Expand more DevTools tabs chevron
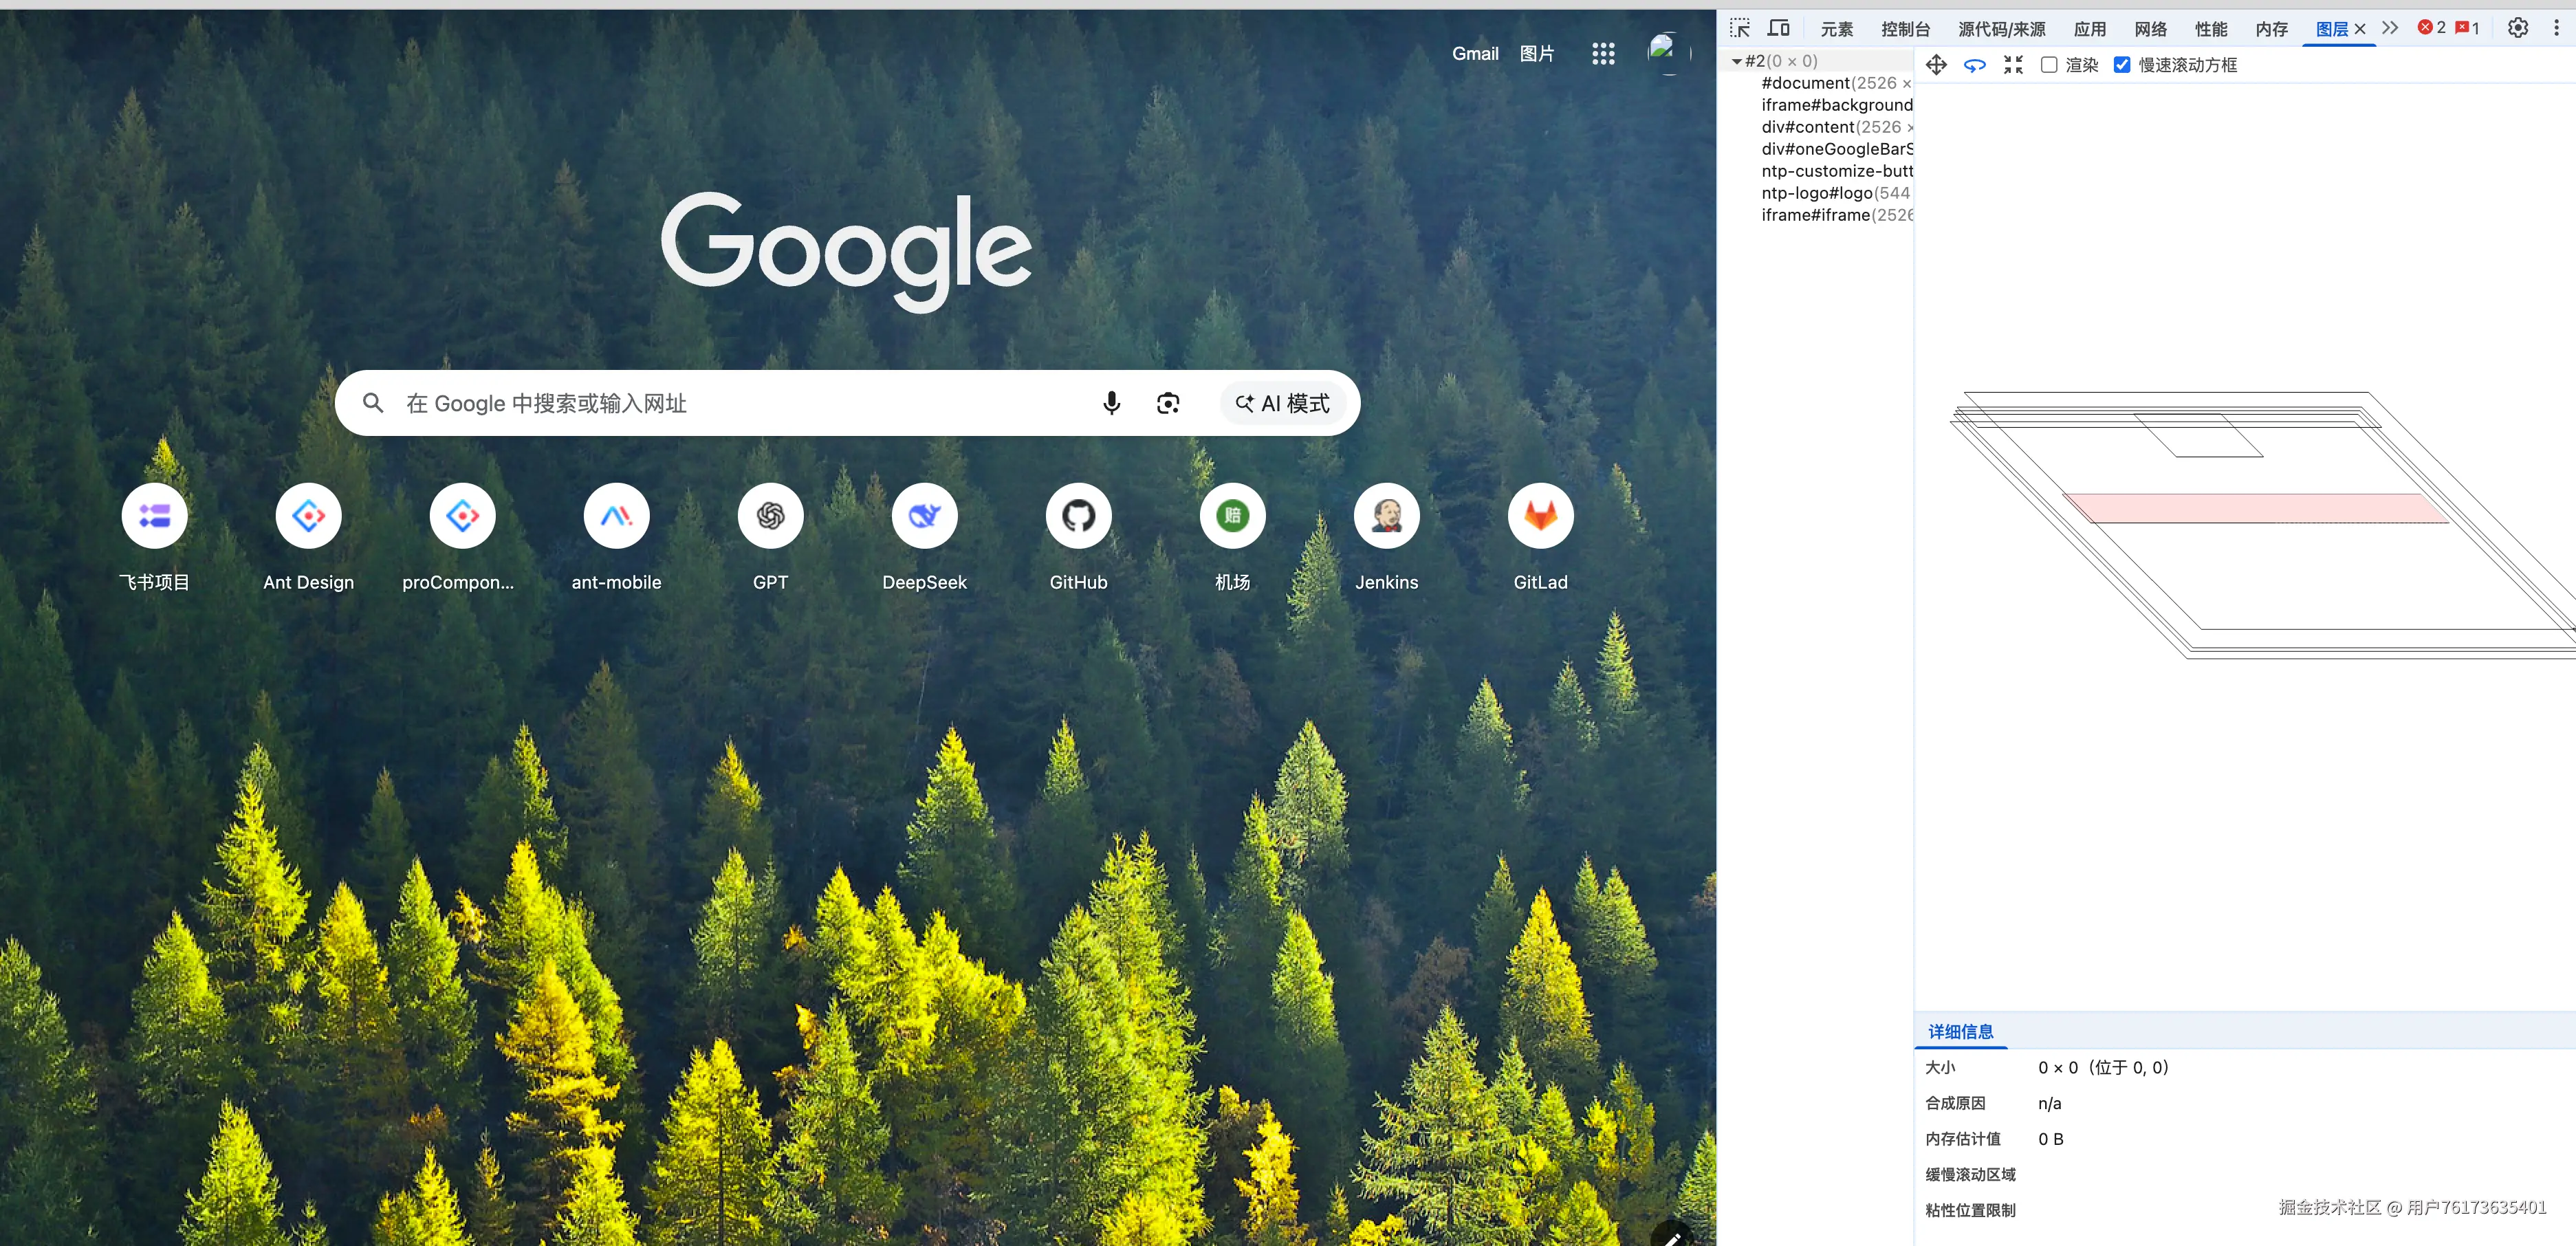 tap(2390, 28)
